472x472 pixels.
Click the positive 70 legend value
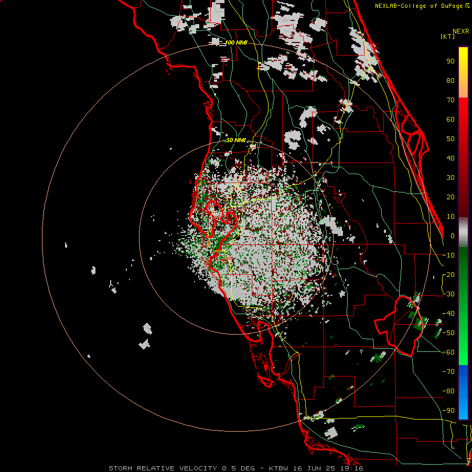pyautogui.click(x=450, y=100)
